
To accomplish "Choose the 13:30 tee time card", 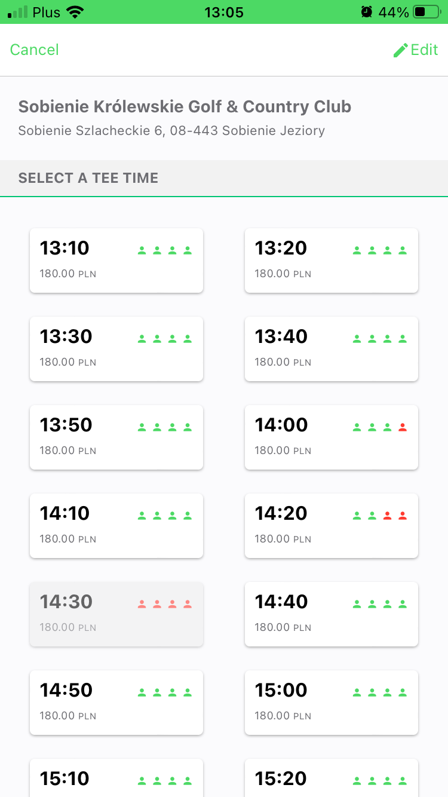I will (116, 349).
